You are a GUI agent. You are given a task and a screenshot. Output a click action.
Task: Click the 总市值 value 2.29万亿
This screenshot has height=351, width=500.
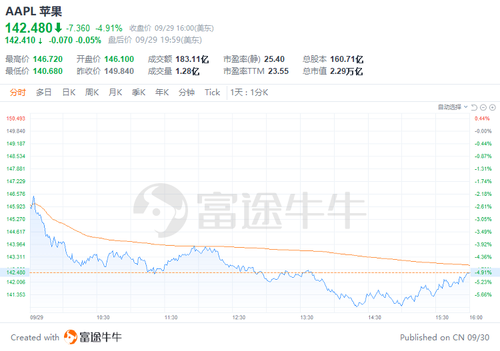(x=346, y=71)
